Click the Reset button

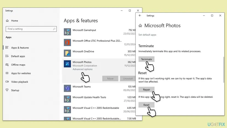(146, 105)
